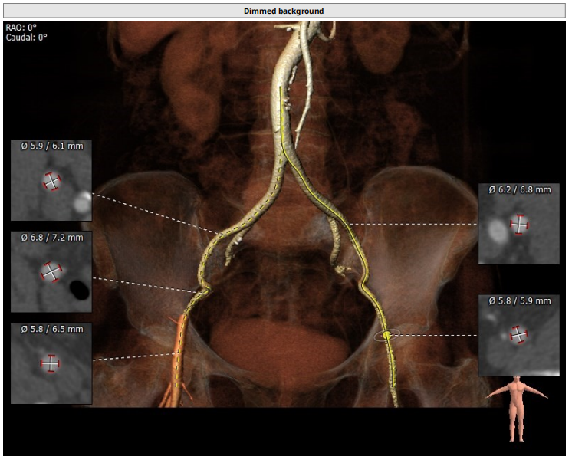Click crosshair in the Ø 5.8 / 6.5 mm view
This screenshot has height=463, width=572.
point(51,363)
